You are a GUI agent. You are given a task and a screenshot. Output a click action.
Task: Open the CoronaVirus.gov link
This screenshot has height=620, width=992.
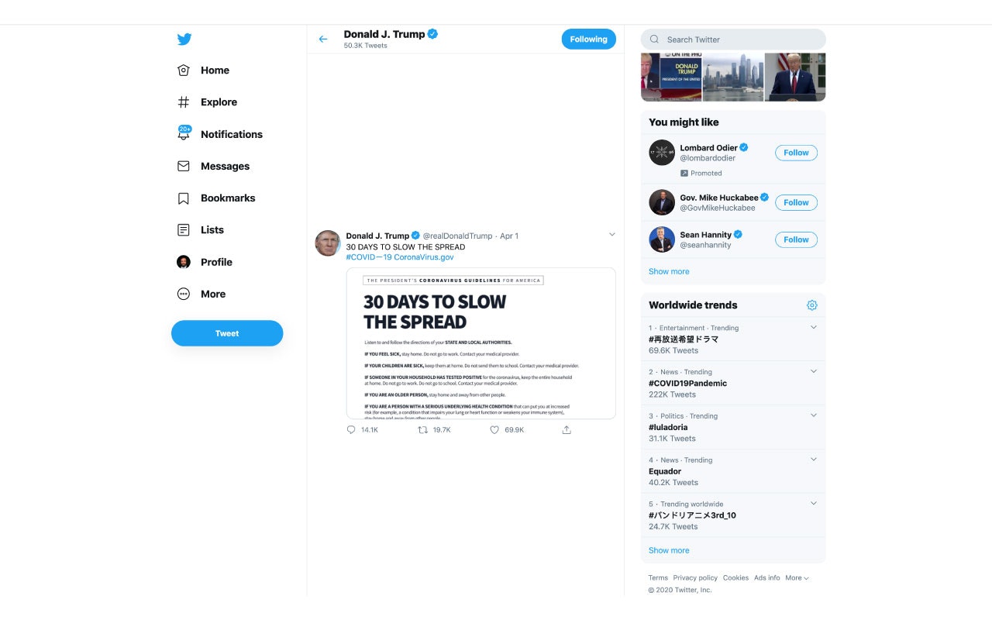424,257
